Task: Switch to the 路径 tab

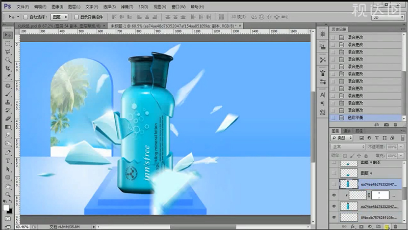Action: tap(359, 131)
